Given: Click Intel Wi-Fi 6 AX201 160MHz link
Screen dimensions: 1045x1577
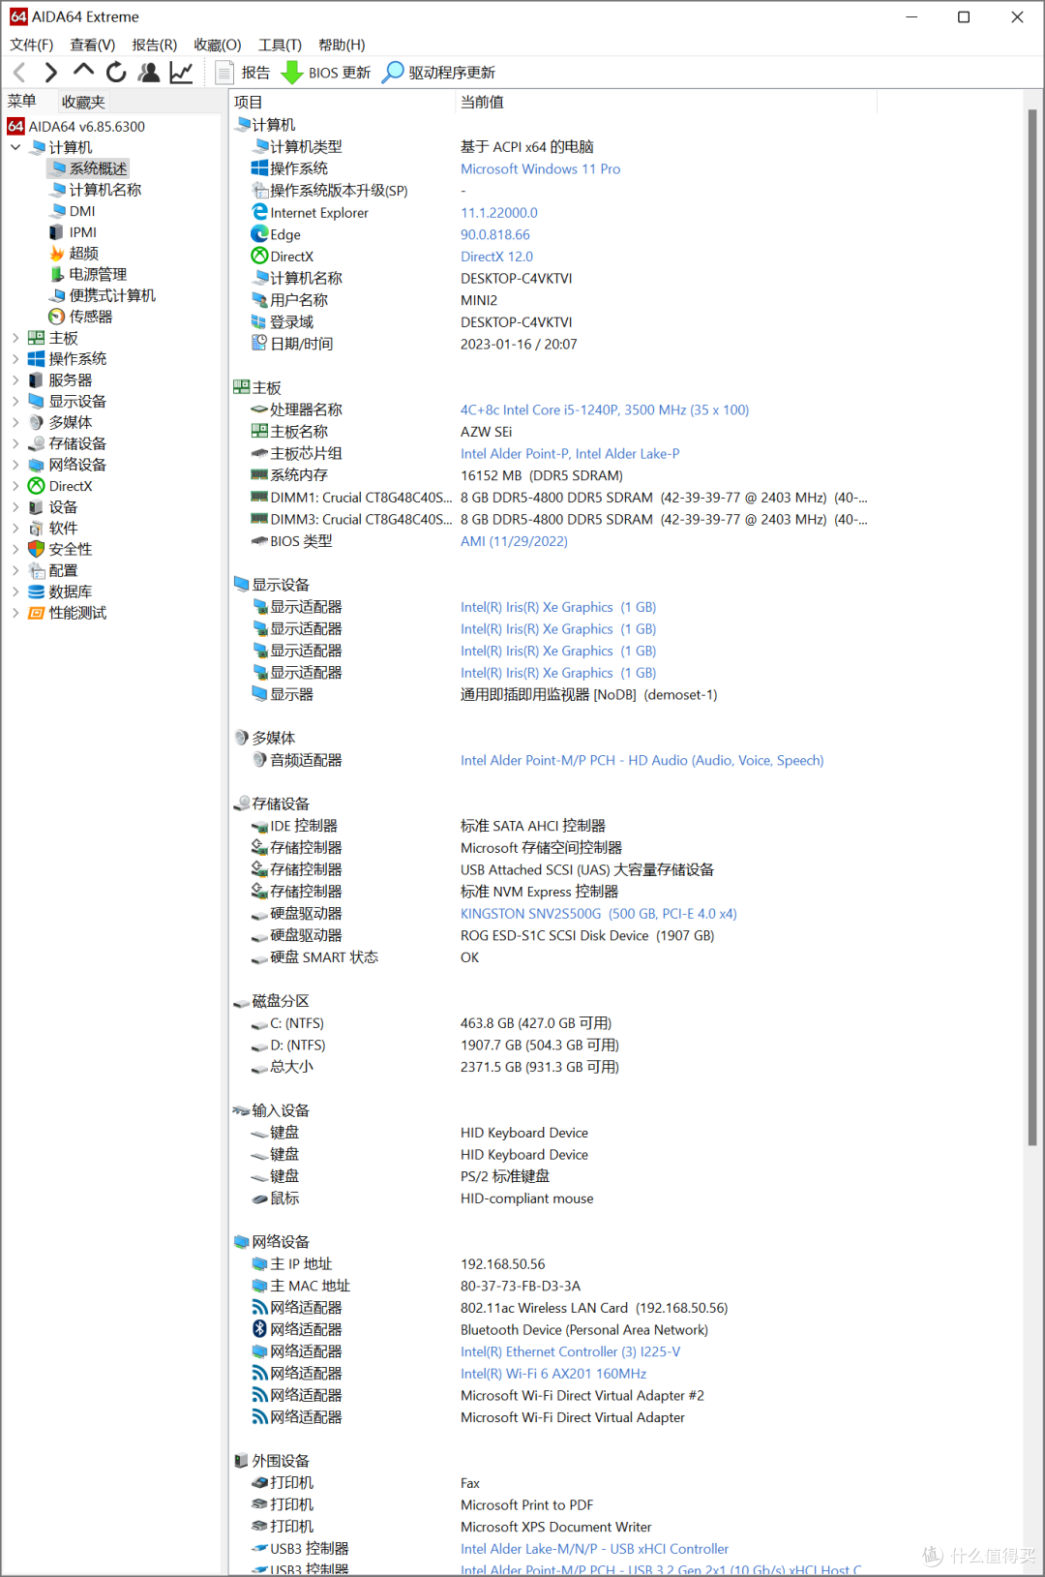Looking at the screenshot, I should tap(553, 1373).
